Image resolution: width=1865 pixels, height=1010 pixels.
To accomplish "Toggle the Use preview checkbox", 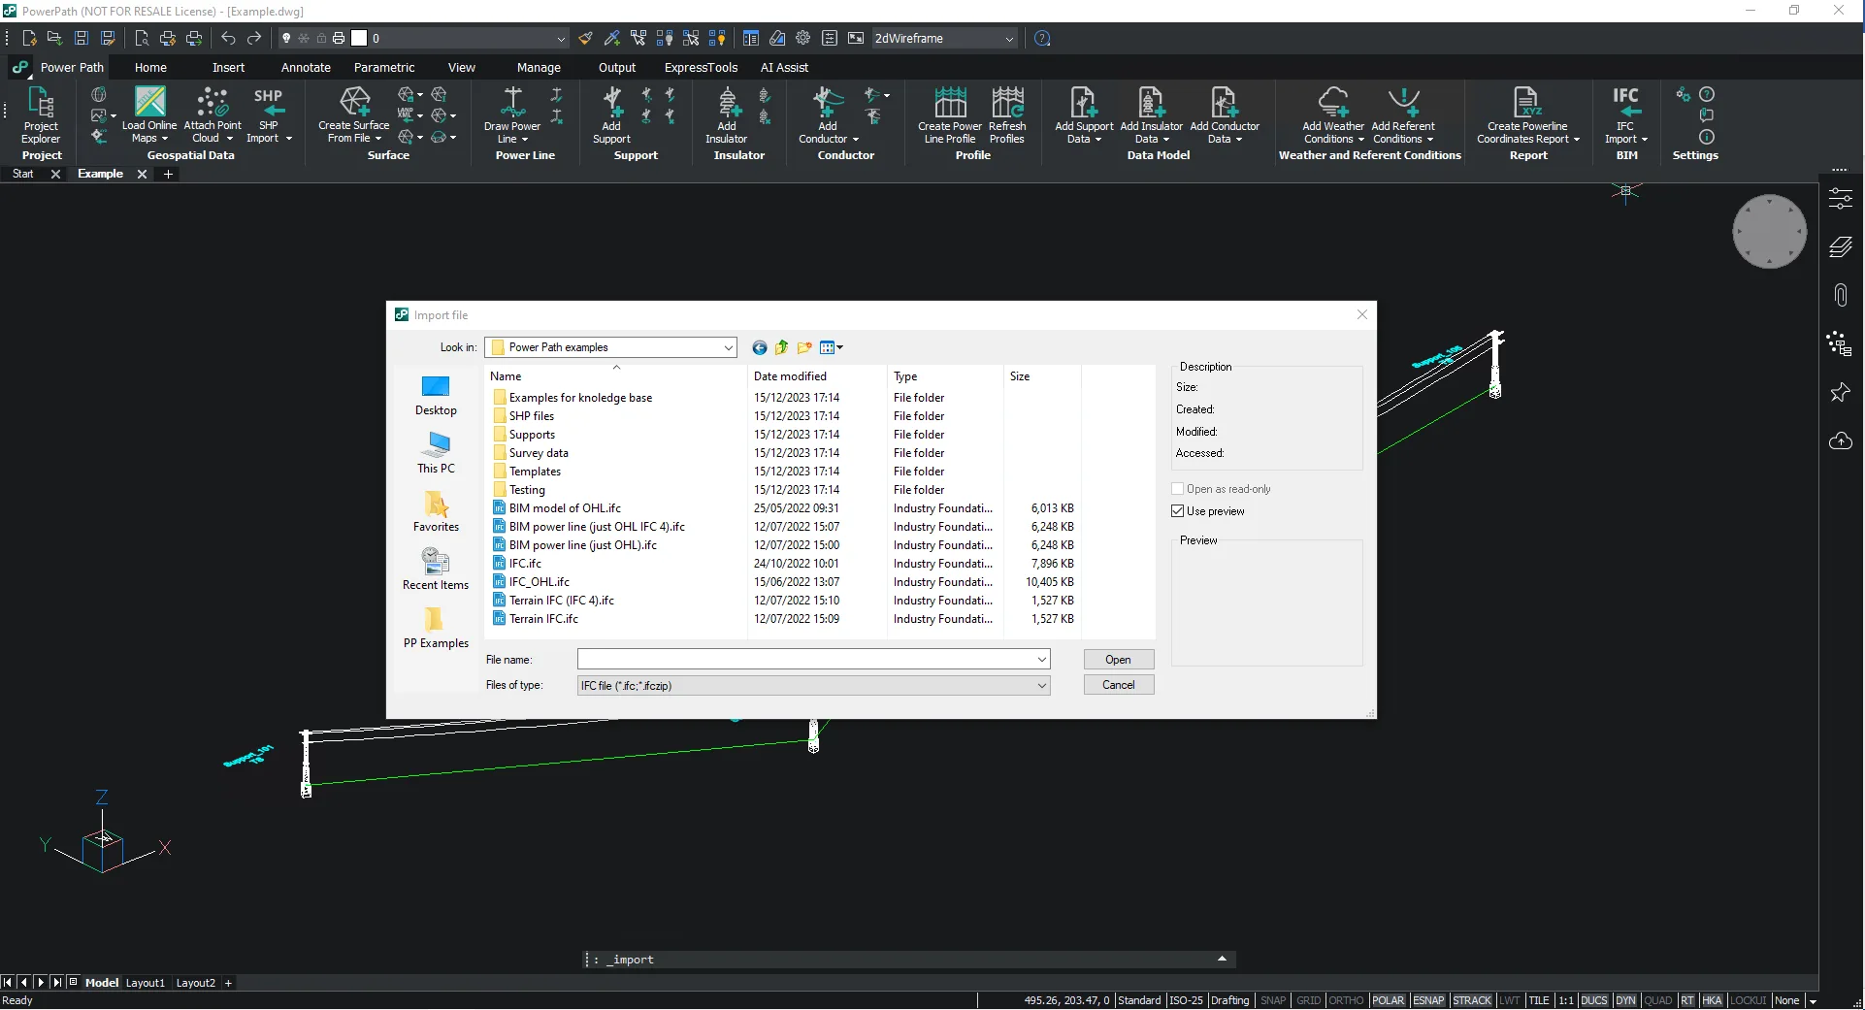I will point(1178,511).
